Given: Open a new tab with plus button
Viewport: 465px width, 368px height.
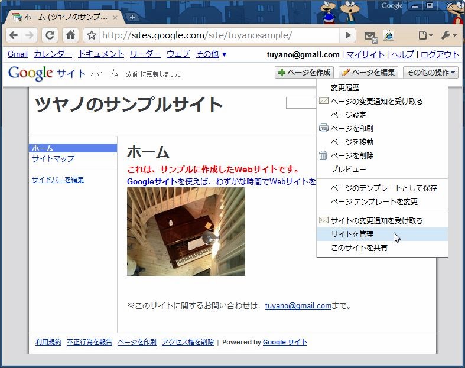Looking at the screenshot, I should point(132,17).
